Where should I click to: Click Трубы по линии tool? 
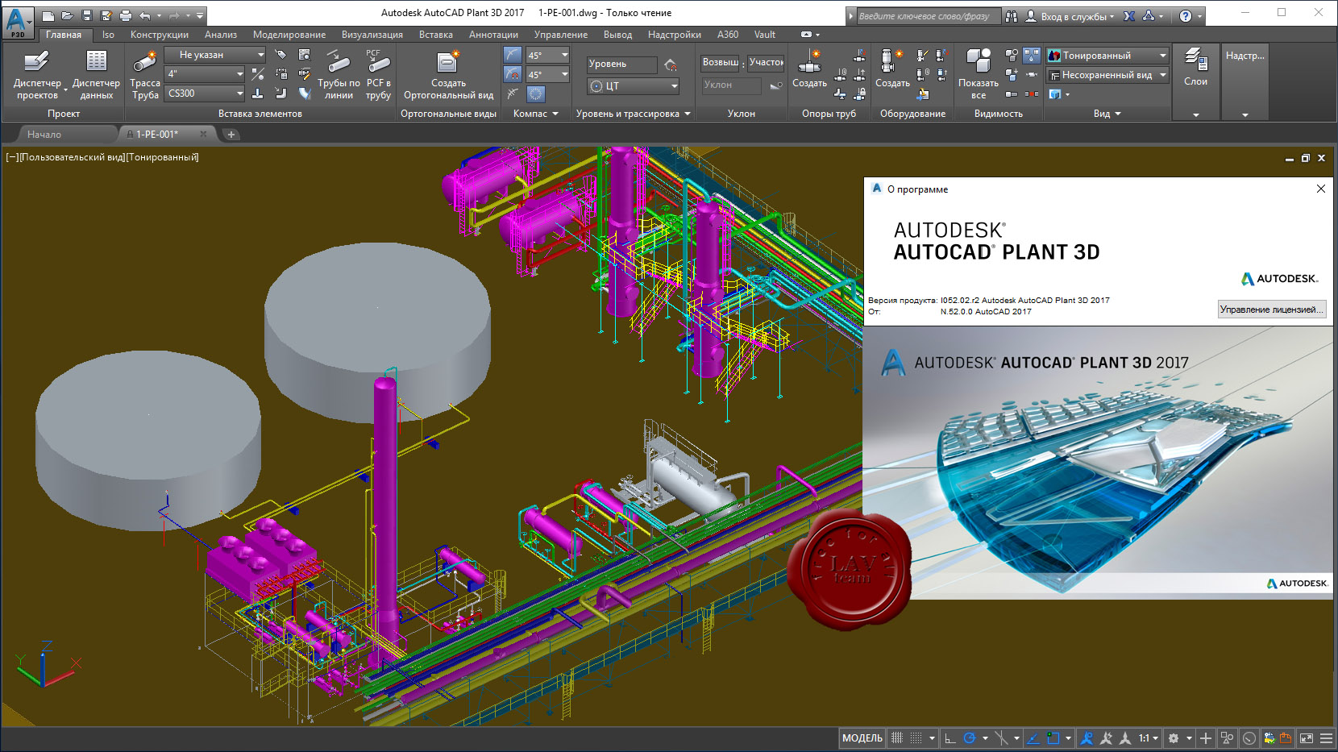[339, 74]
